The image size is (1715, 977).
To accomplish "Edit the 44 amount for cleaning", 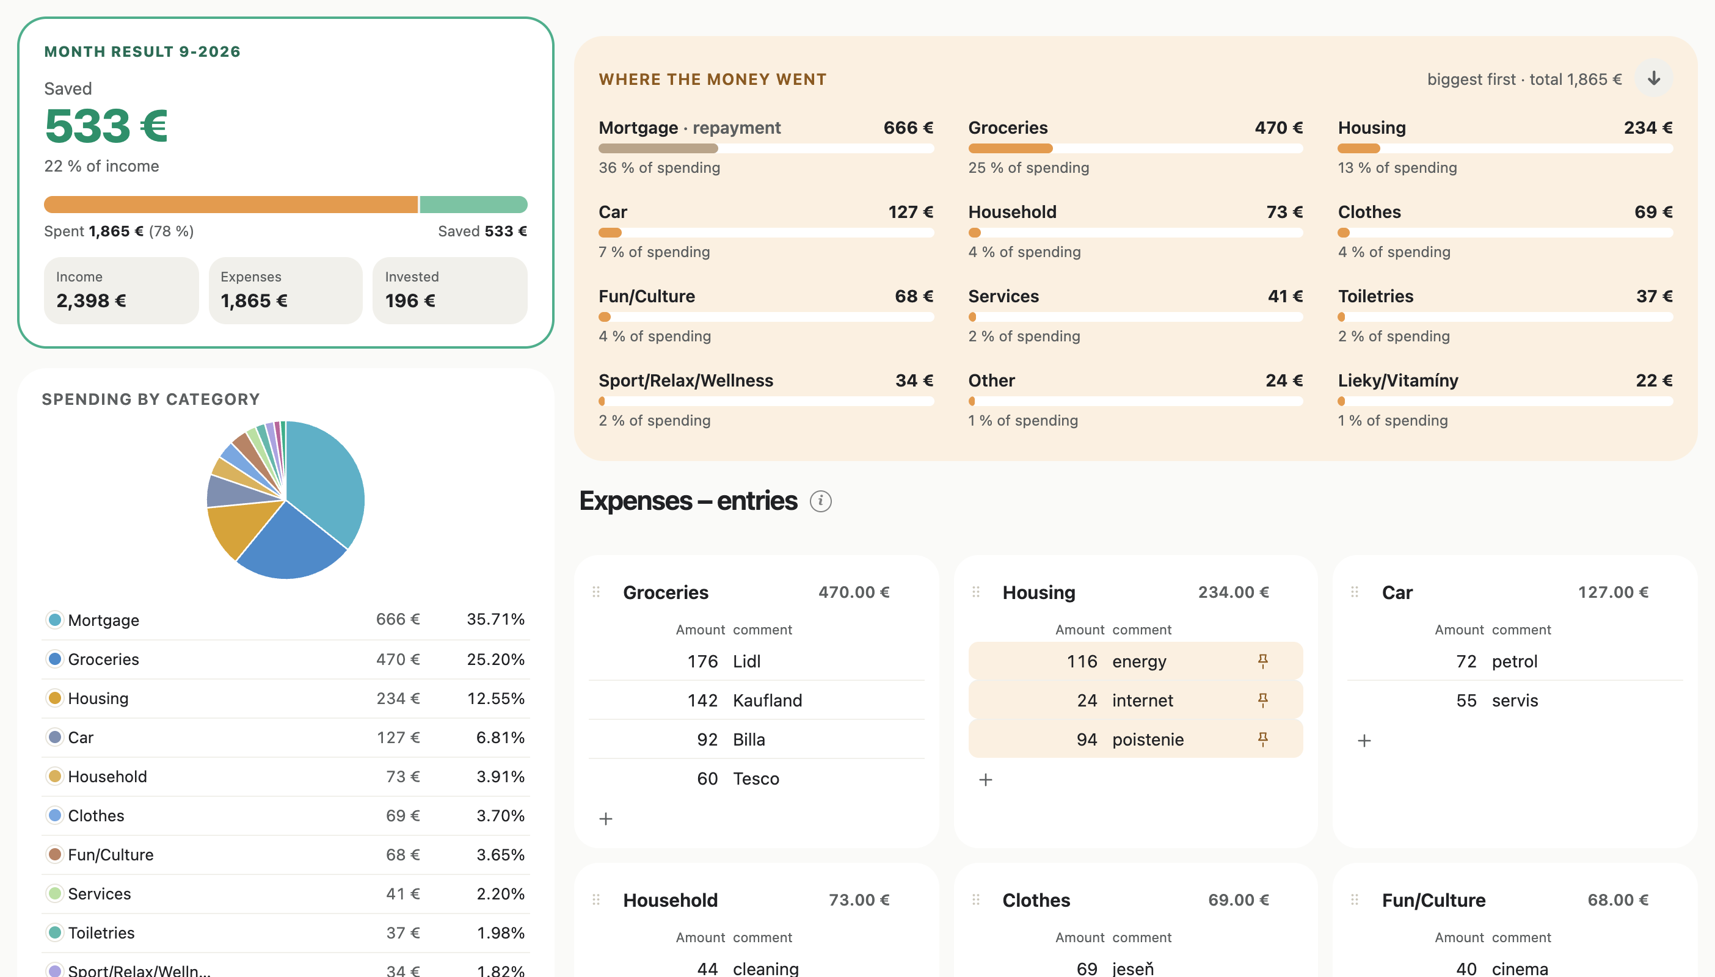I will pos(707,968).
